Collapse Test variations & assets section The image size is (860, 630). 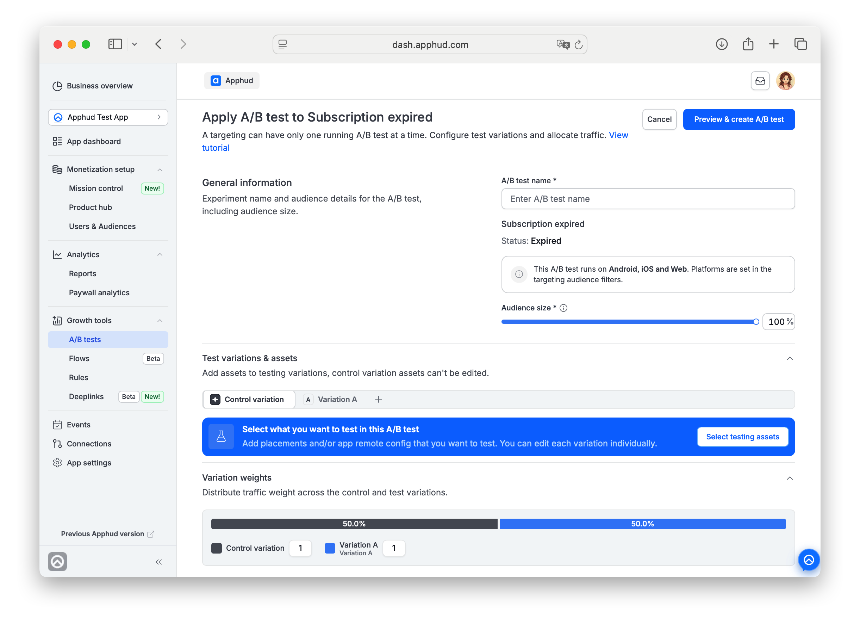(790, 358)
